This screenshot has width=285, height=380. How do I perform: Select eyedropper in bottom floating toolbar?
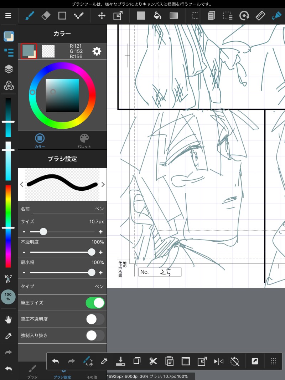[x=104, y=361]
